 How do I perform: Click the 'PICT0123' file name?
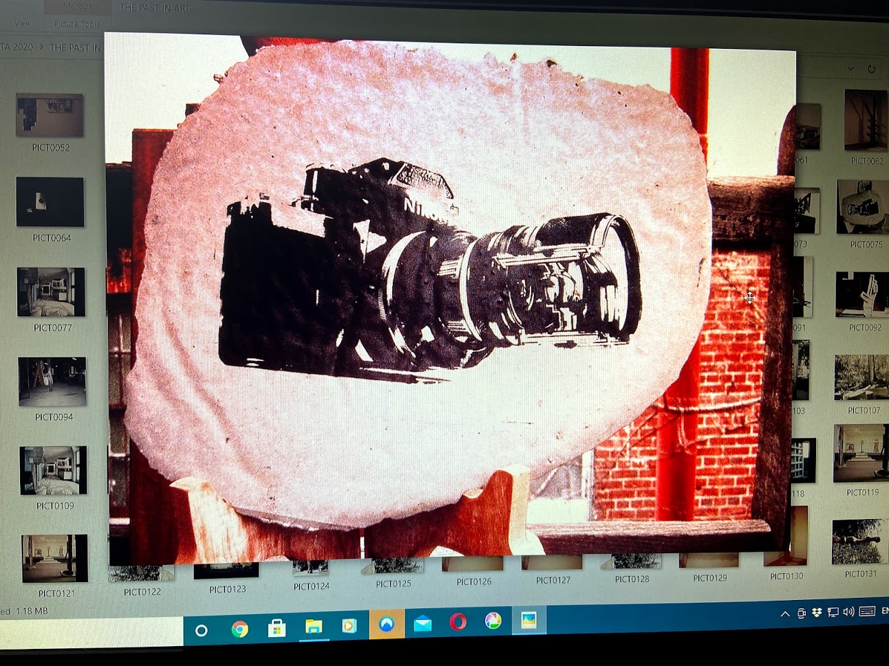coord(228,589)
